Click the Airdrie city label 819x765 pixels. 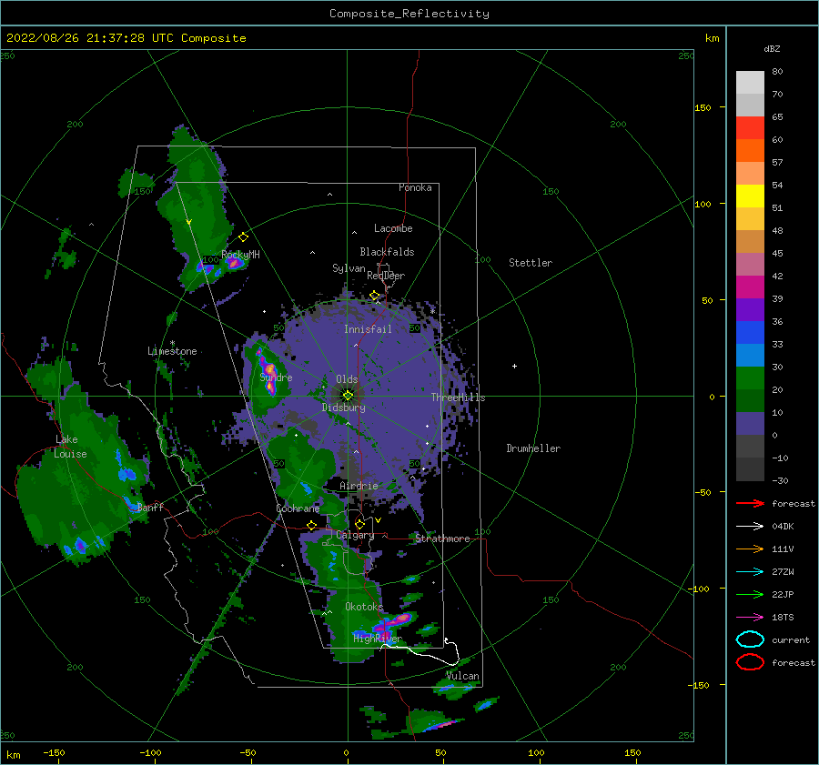359,486
